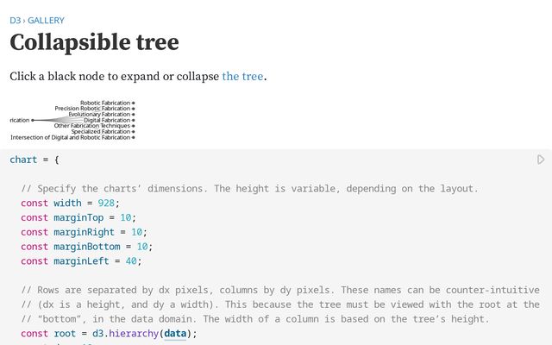Open the D3 breadcrumb link
Image resolution: width=552 pixels, height=345 pixels.
[x=15, y=20]
